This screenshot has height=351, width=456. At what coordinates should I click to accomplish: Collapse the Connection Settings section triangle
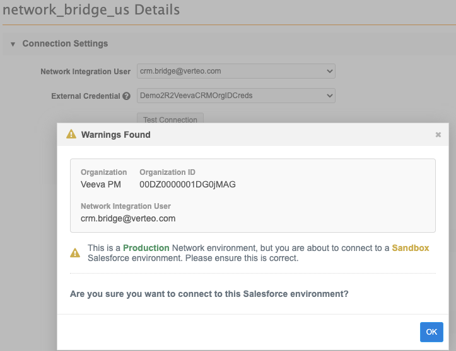click(x=13, y=44)
